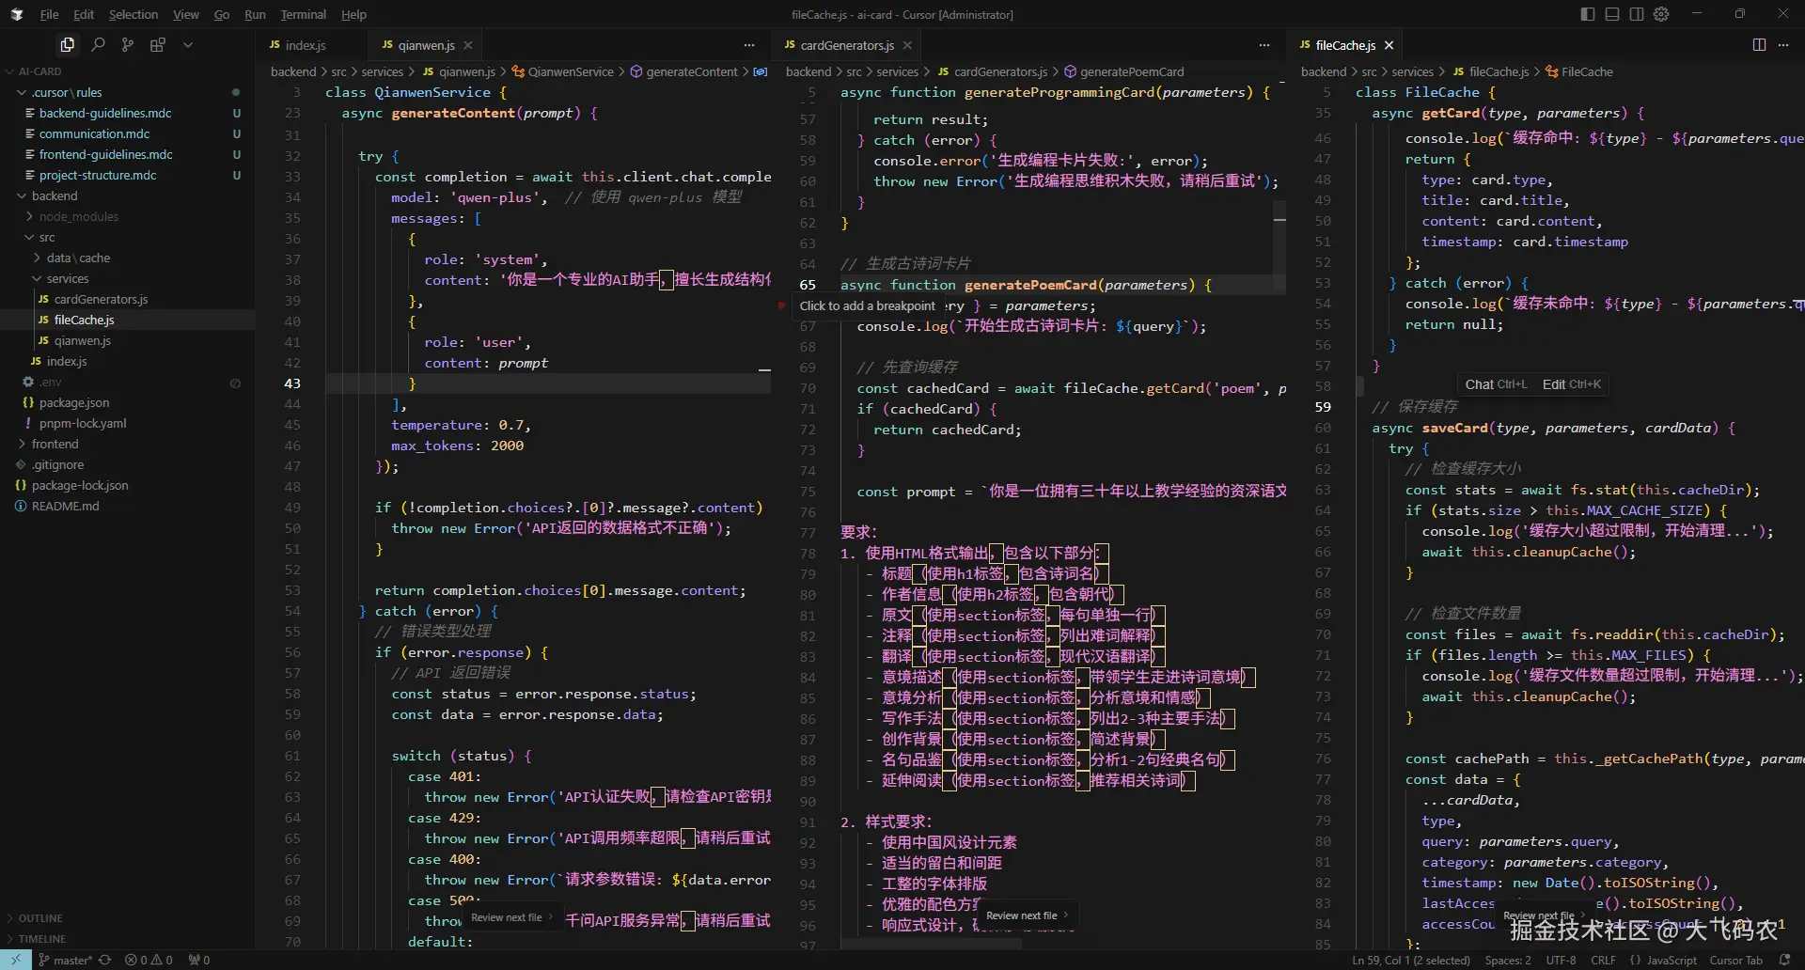Open the Terminal menu

[303, 14]
